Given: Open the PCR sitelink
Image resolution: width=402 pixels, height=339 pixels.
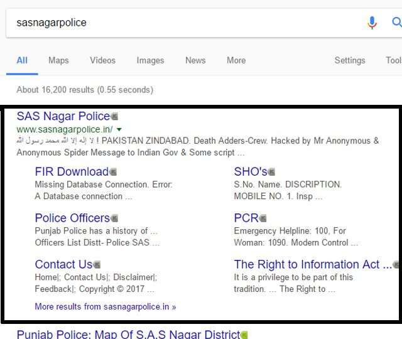Looking at the screenshot, I should (x=246, y=218).
